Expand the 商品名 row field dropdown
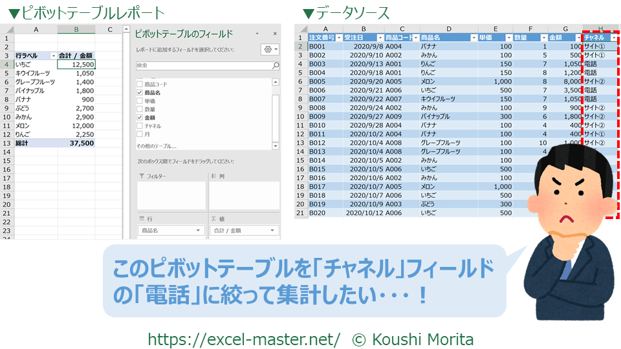Screen dimensions: 621x349 point(199,231)
